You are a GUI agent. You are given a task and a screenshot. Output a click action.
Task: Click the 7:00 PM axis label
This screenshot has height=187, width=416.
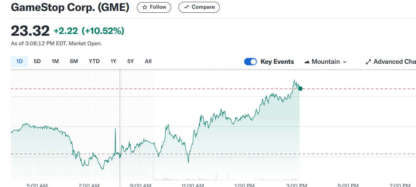click(401, 185)
